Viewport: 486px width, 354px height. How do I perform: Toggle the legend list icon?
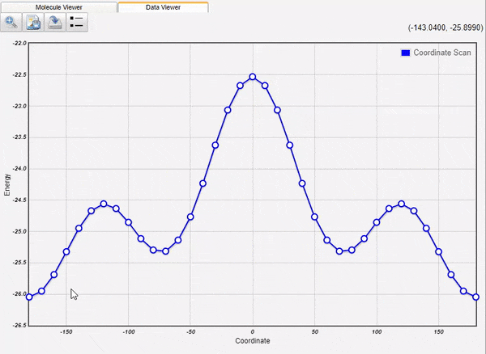pos(77,23)
